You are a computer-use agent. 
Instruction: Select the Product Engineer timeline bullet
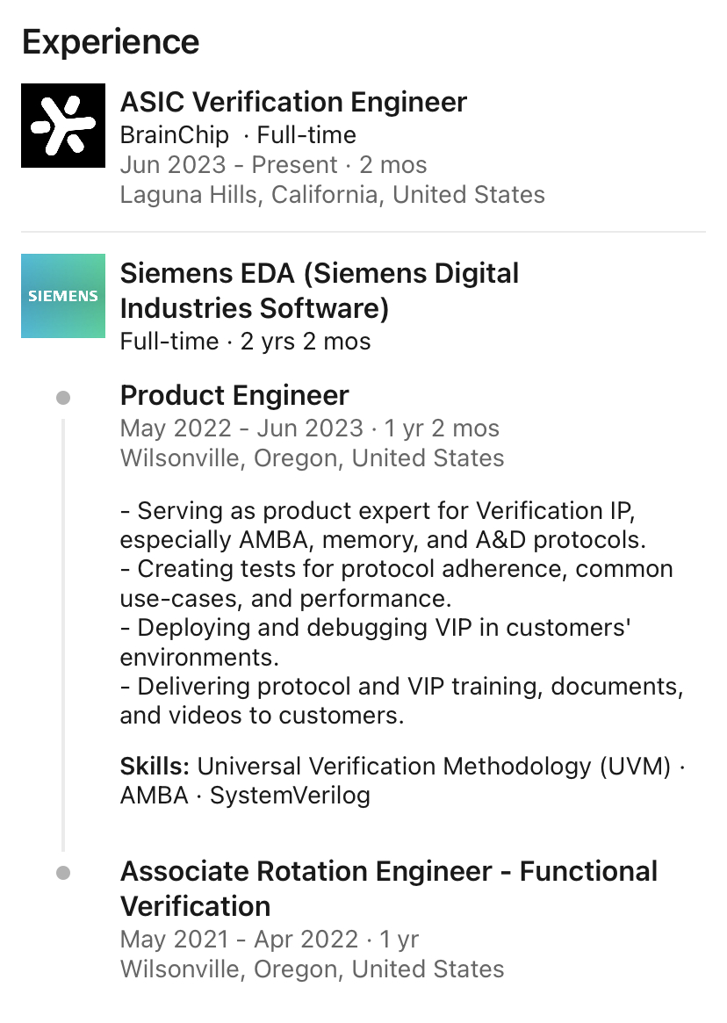63,397
